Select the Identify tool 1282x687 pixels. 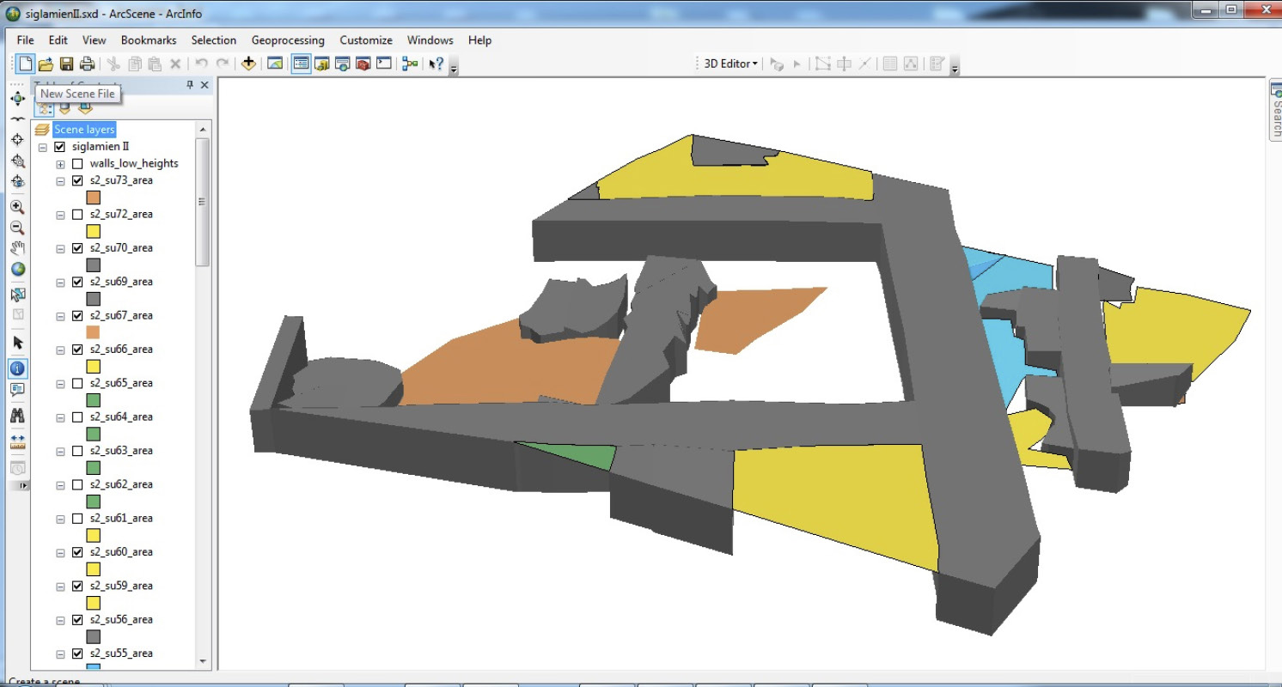click(x=17, y=368)
